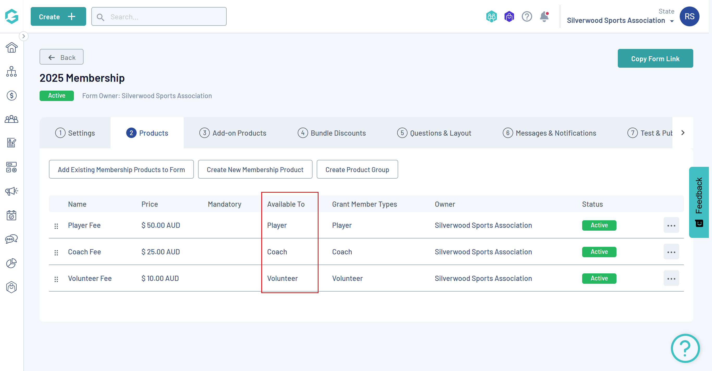This screenshot has width=712, height=371.
Task: Switch to the Add-on Products tab
Action: [233, 133]
